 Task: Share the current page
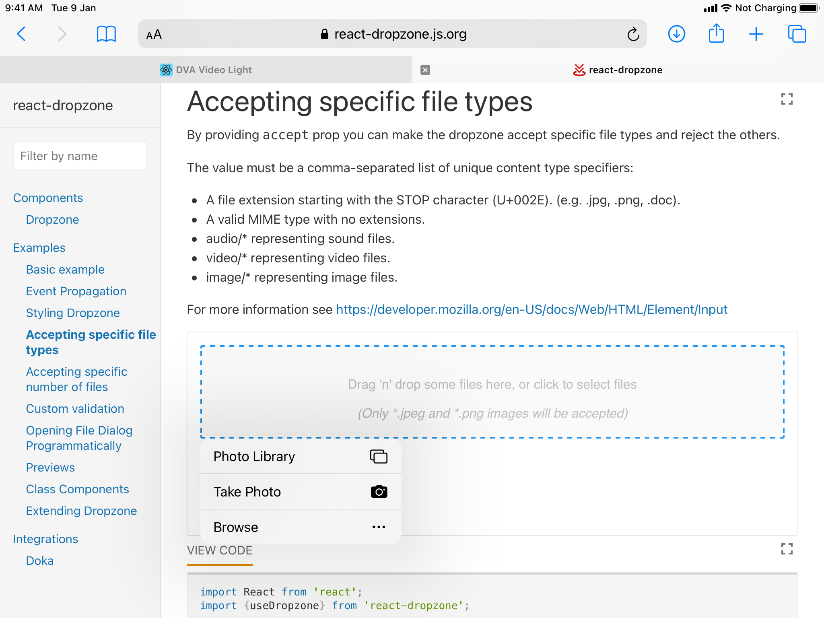coord(716,34)
